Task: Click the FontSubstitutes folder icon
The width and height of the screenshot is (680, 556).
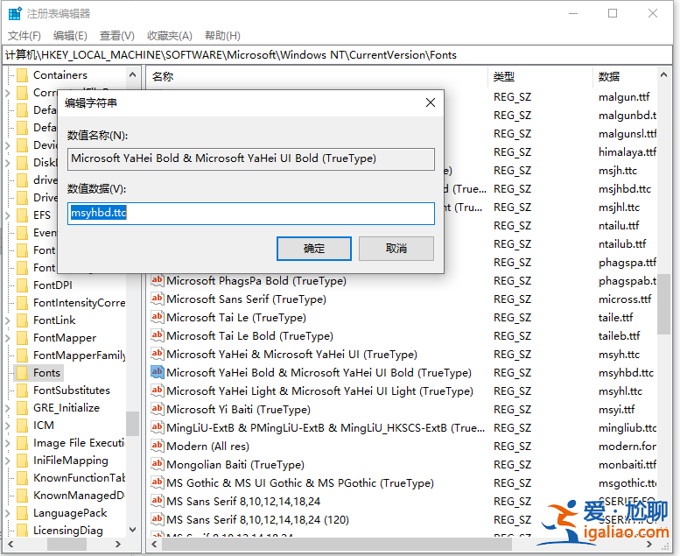Action: pyautogui.click(x=22, y=390)
